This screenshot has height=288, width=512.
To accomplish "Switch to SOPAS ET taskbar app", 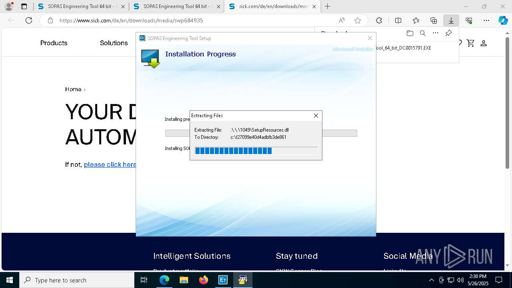I will click(223, 280).
